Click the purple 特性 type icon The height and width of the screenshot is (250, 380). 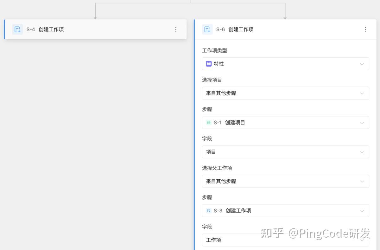[x=209, y=64]
